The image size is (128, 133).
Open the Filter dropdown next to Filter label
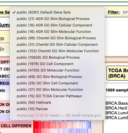click(124, 12)
